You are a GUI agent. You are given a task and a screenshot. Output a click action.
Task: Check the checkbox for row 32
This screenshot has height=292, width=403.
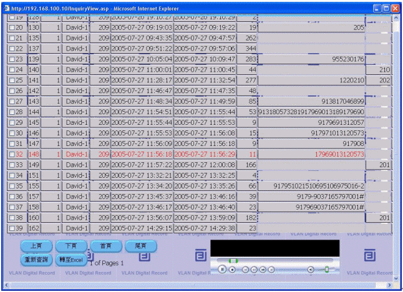[12, 153]
